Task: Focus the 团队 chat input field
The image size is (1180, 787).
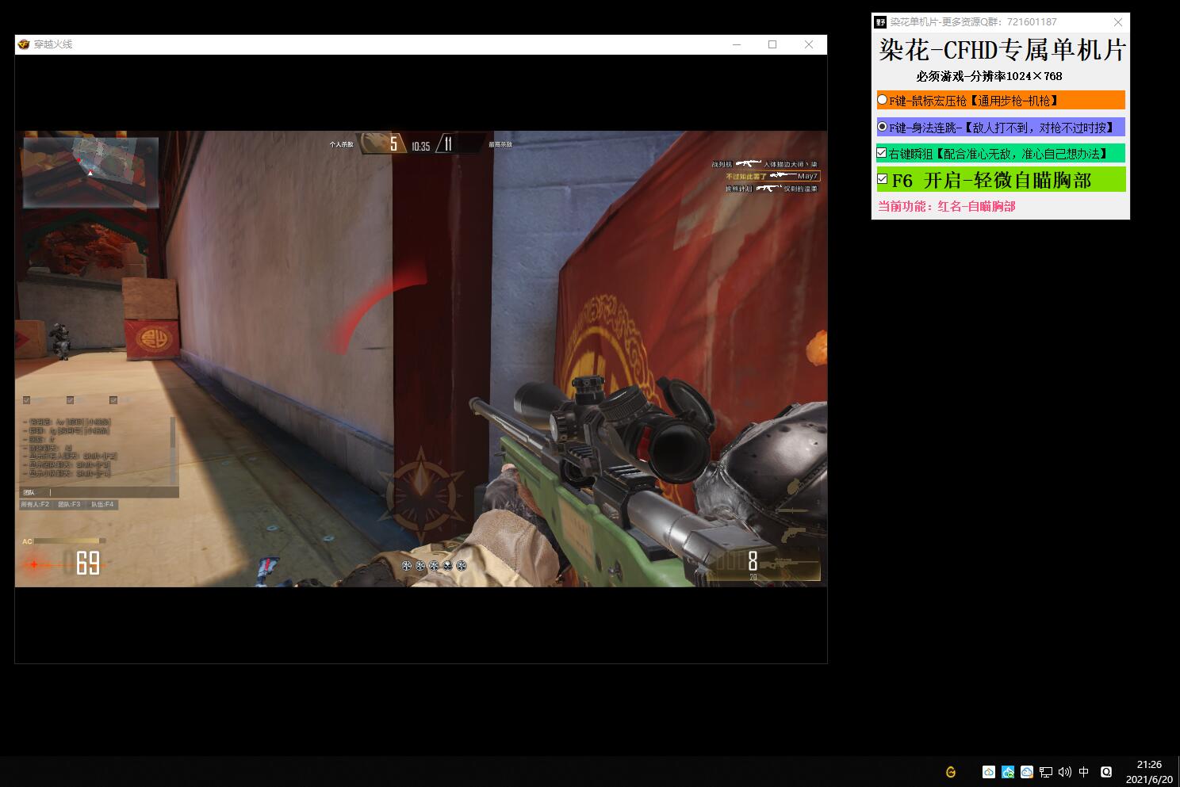Action: 100,492
